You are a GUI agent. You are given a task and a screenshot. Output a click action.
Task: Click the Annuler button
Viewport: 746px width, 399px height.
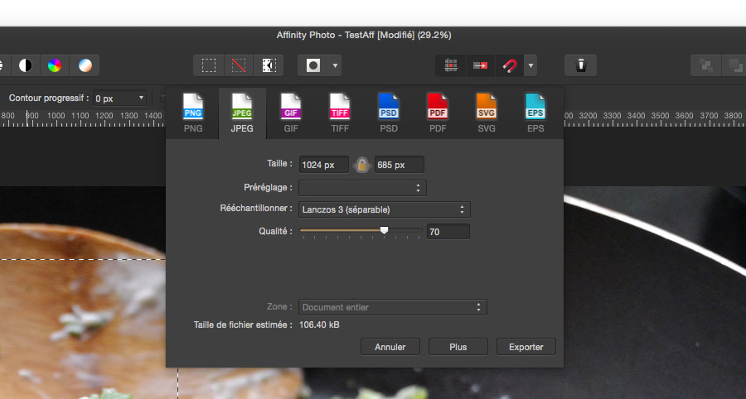point(390,347)
